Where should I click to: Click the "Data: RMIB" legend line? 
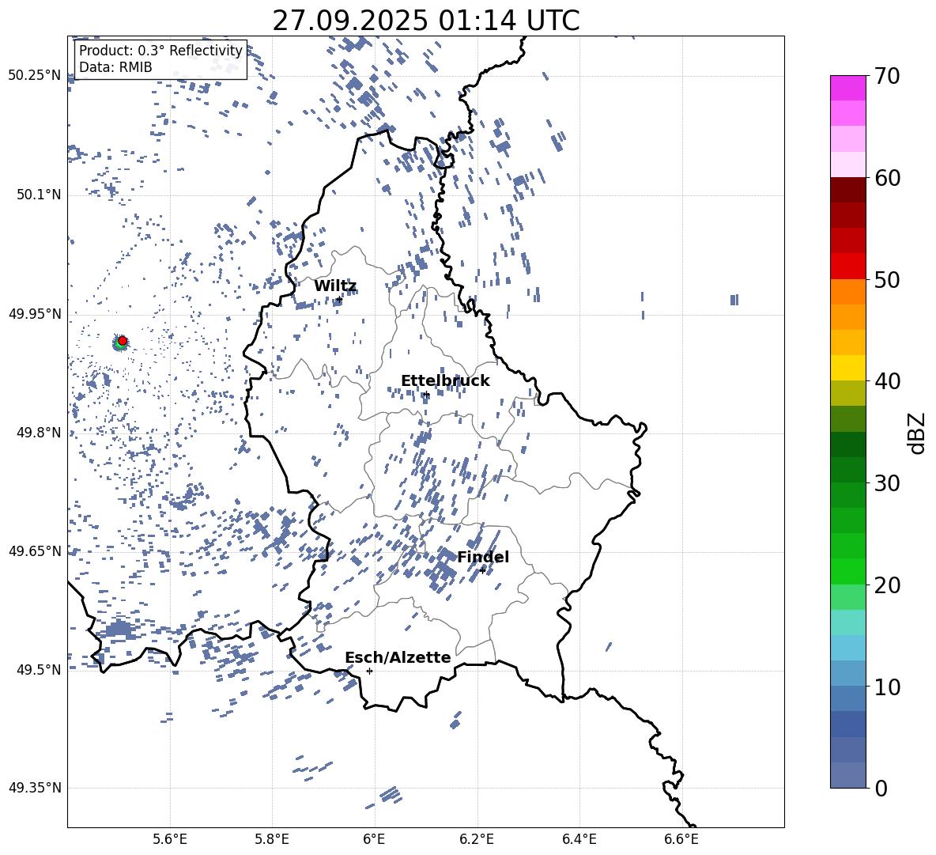tap(115, 67)
